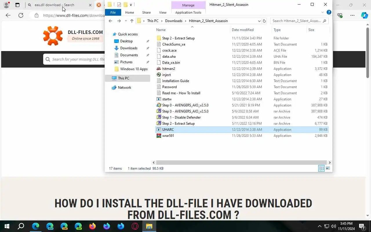This screenshot has height=232, width=371.
Task: Reload the page in Edge browser
Action: click(21, 15)
